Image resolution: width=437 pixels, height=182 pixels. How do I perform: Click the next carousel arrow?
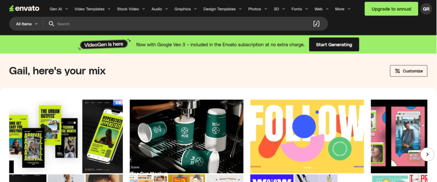[427, 154]
